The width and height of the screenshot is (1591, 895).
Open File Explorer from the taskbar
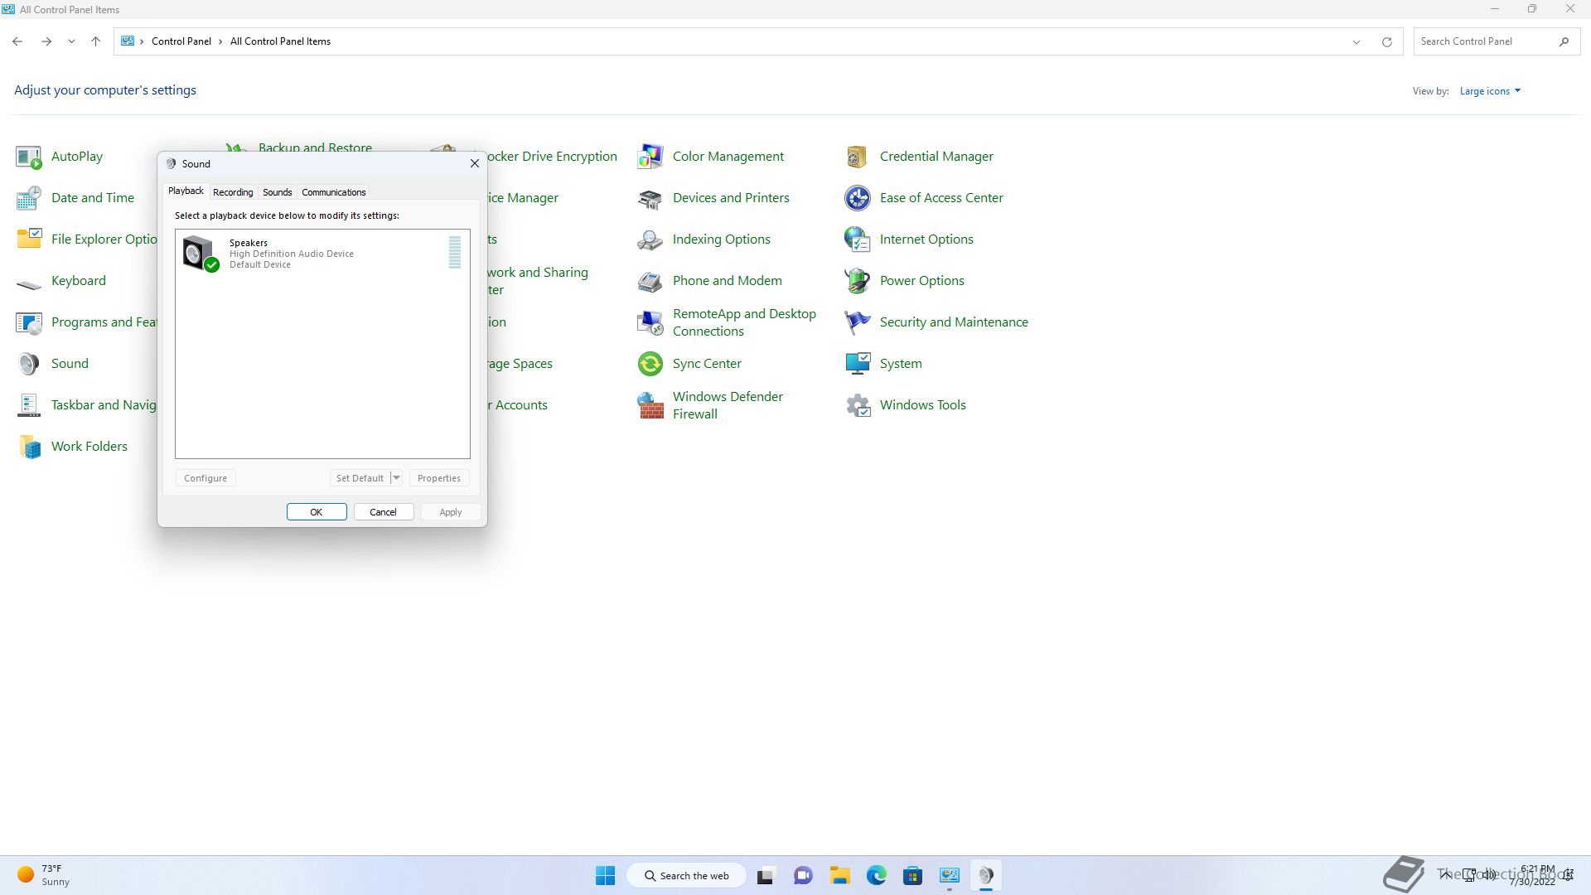840,875
